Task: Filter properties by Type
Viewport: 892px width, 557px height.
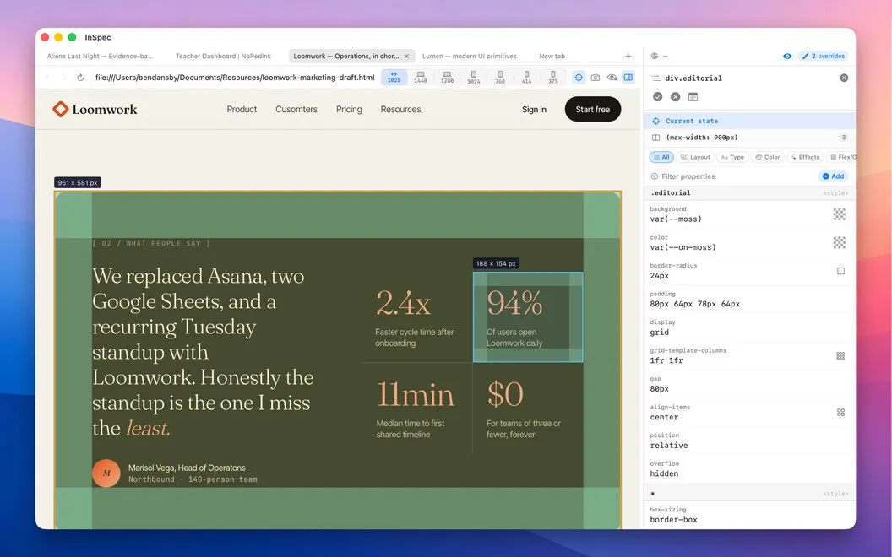Action: click(x=732, y=158)
